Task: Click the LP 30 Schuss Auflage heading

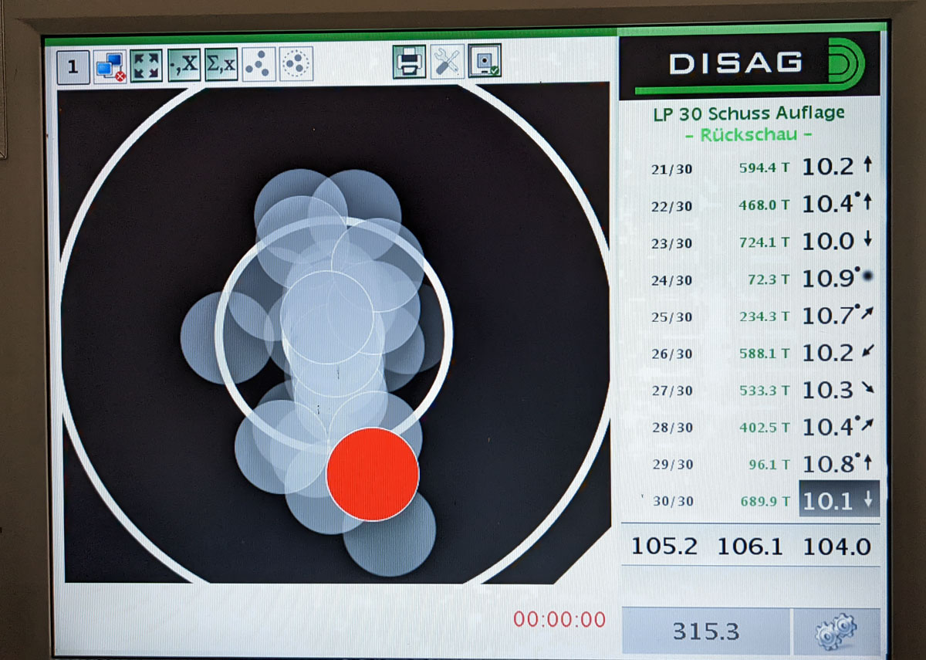Action: tap(749, 113)
